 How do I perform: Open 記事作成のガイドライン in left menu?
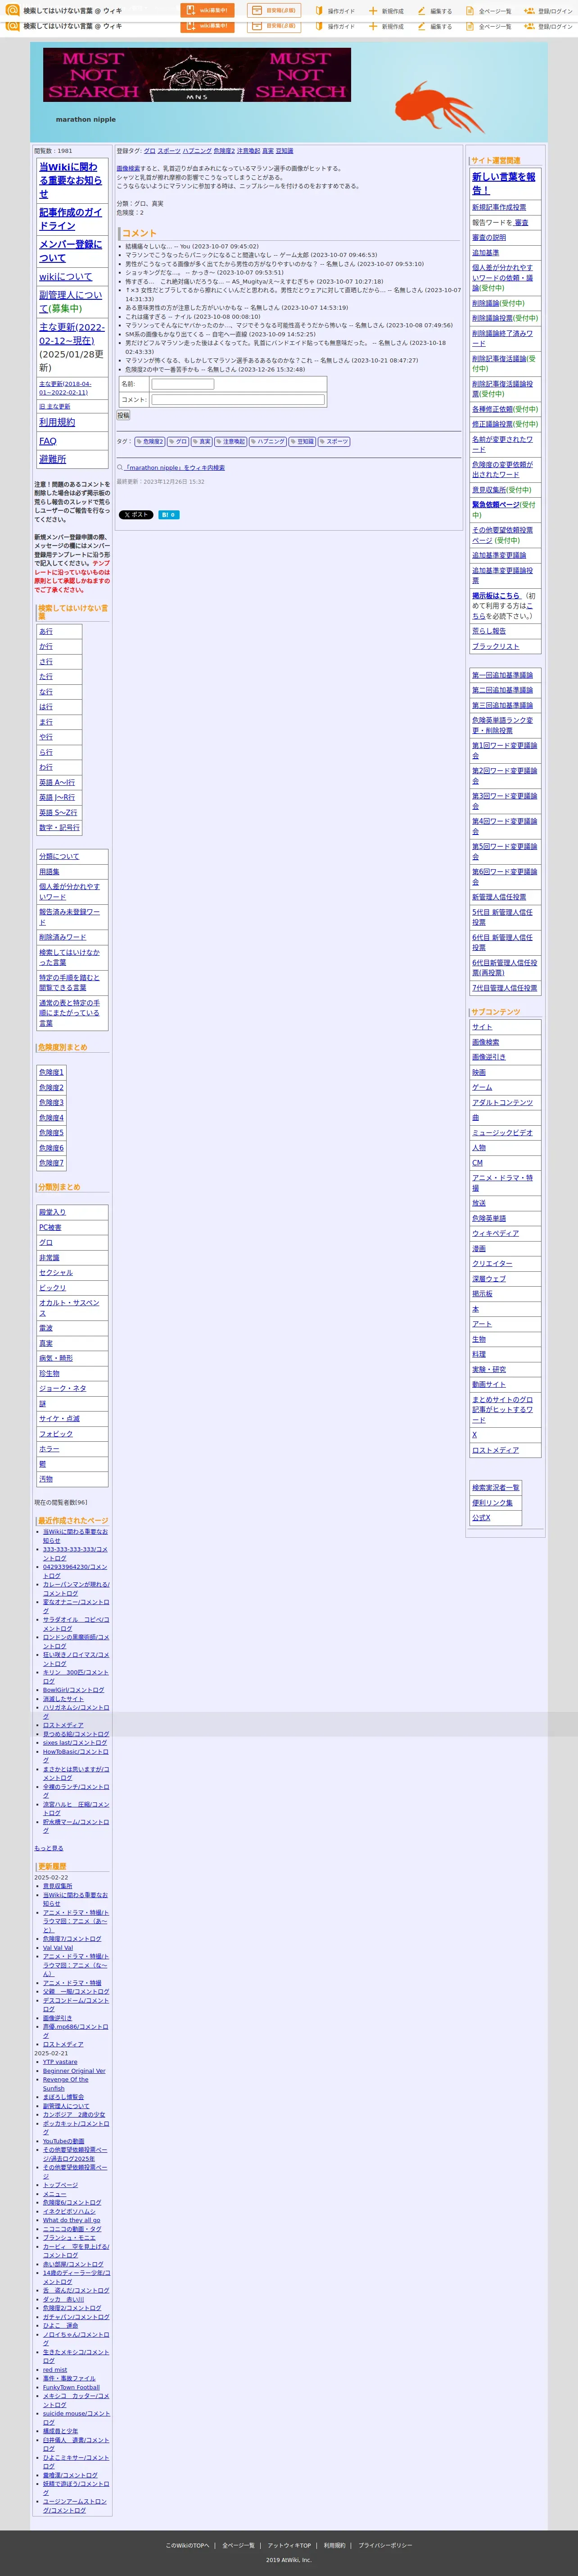tap(70, 219)
